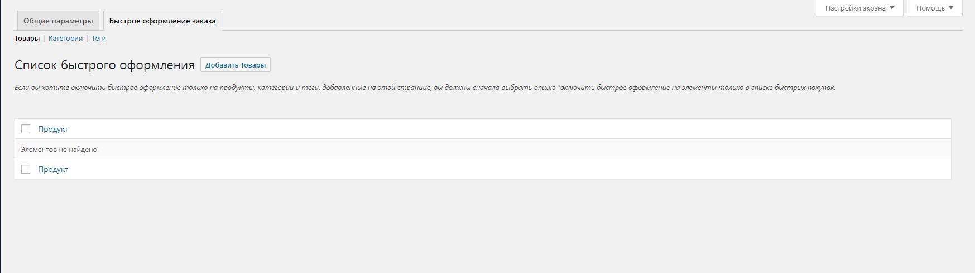Open the Товары sub-section link

(27, 39)
